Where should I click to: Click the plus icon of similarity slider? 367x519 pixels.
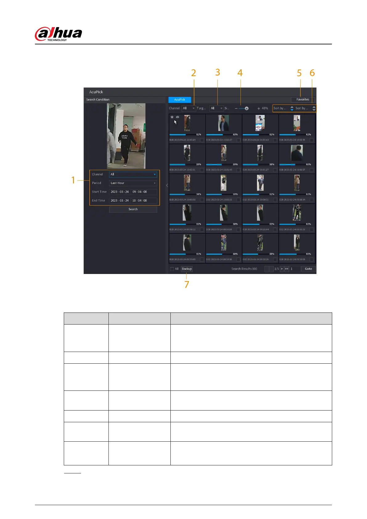(259, 108)
